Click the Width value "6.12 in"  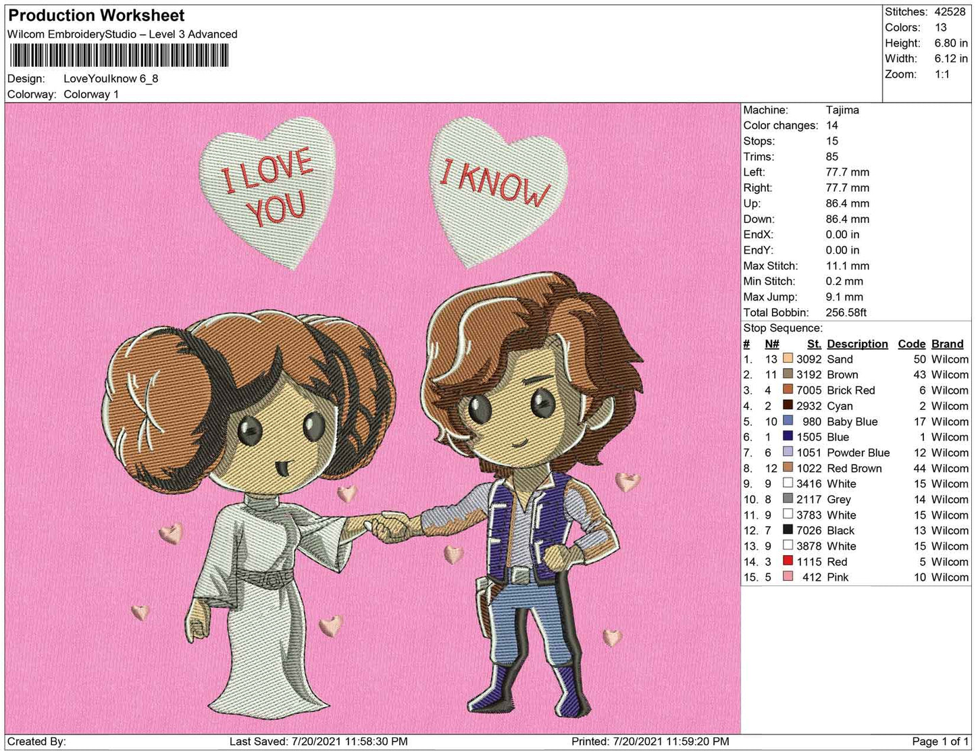coord(951,59)
